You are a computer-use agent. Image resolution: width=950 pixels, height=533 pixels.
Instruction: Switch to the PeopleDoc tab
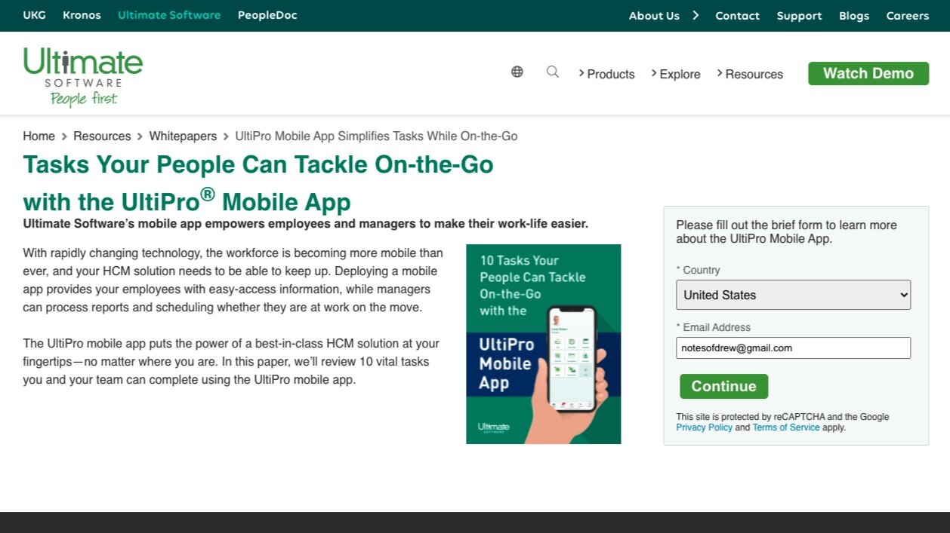click(267, 14)
